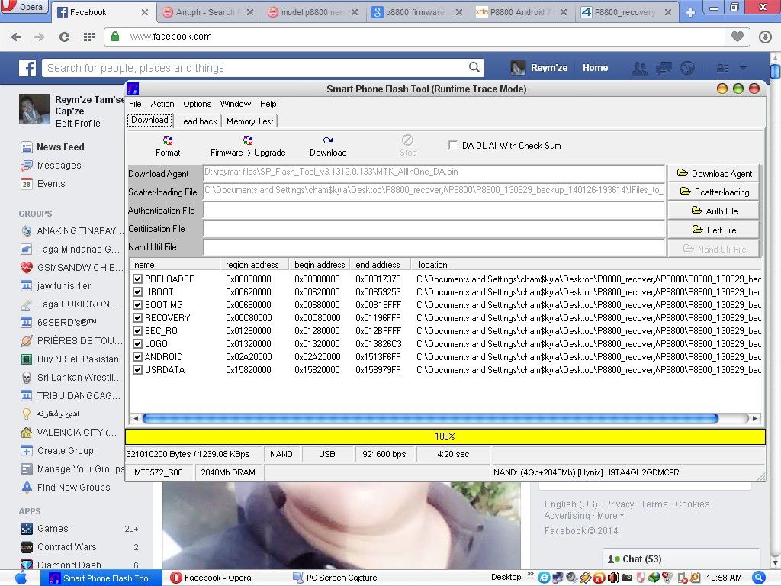Uncheck the PRELOADER partition
Image resolution: width=781 pixels, height=586 pixels.
[138, 279]
